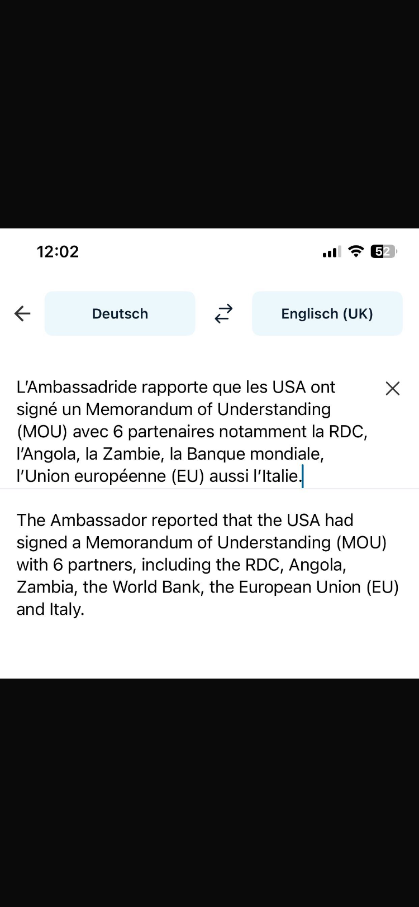
Task: Tap "European Union (EU)" in the translation
Action: (x=319, y=587)
